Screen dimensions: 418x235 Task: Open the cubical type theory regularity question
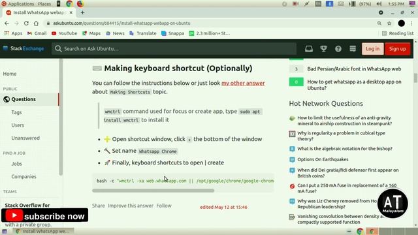coord(341,136)
